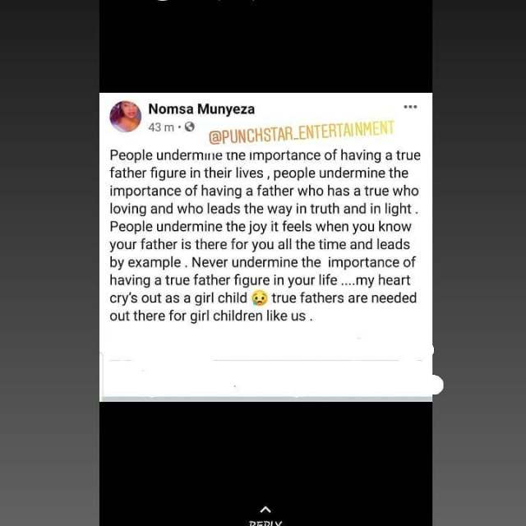Click the gray margin right of the story
Screen dimensions: 526x526
click(479, 263)
